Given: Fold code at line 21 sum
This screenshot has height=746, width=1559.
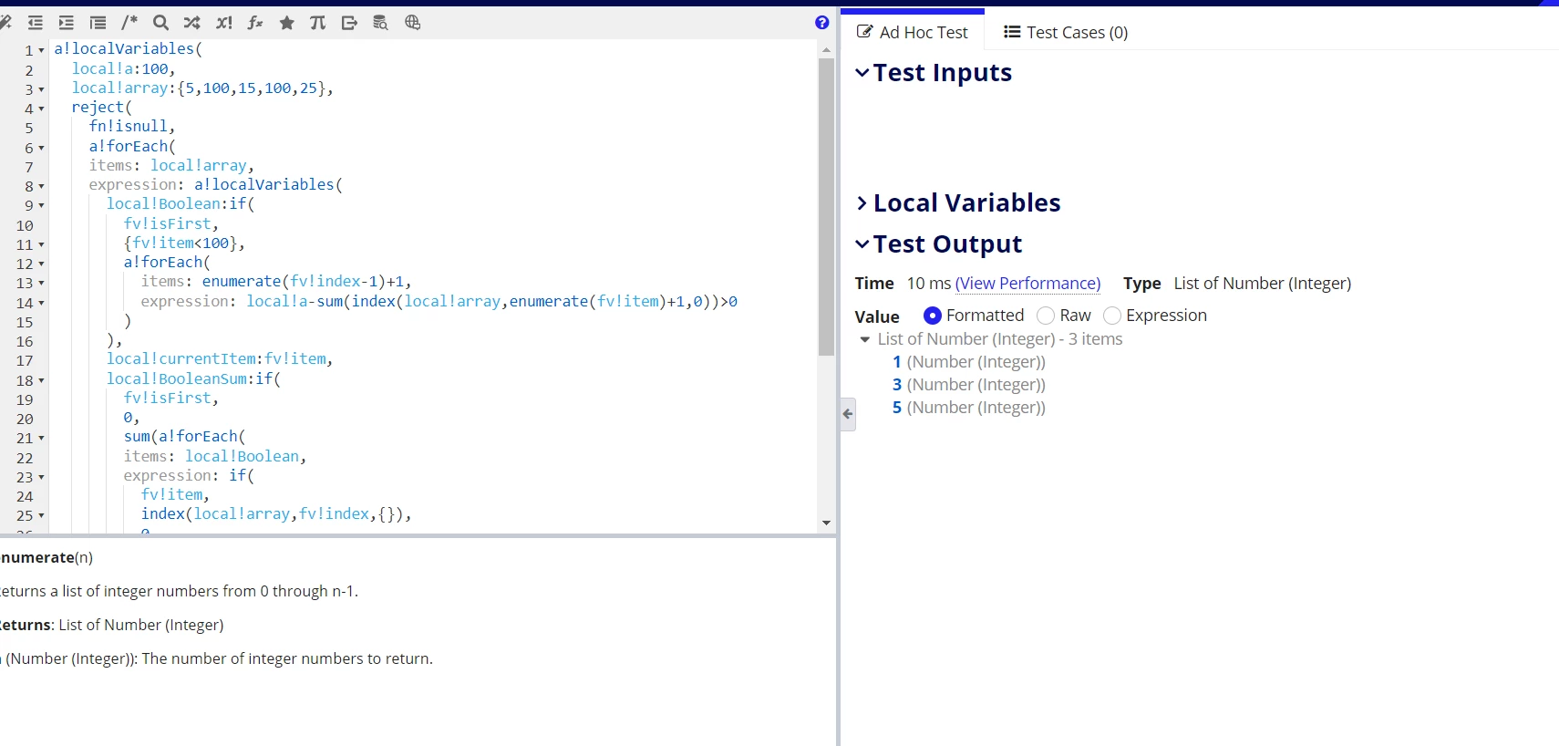Looking at the screenshot, I should click(41, 439).
